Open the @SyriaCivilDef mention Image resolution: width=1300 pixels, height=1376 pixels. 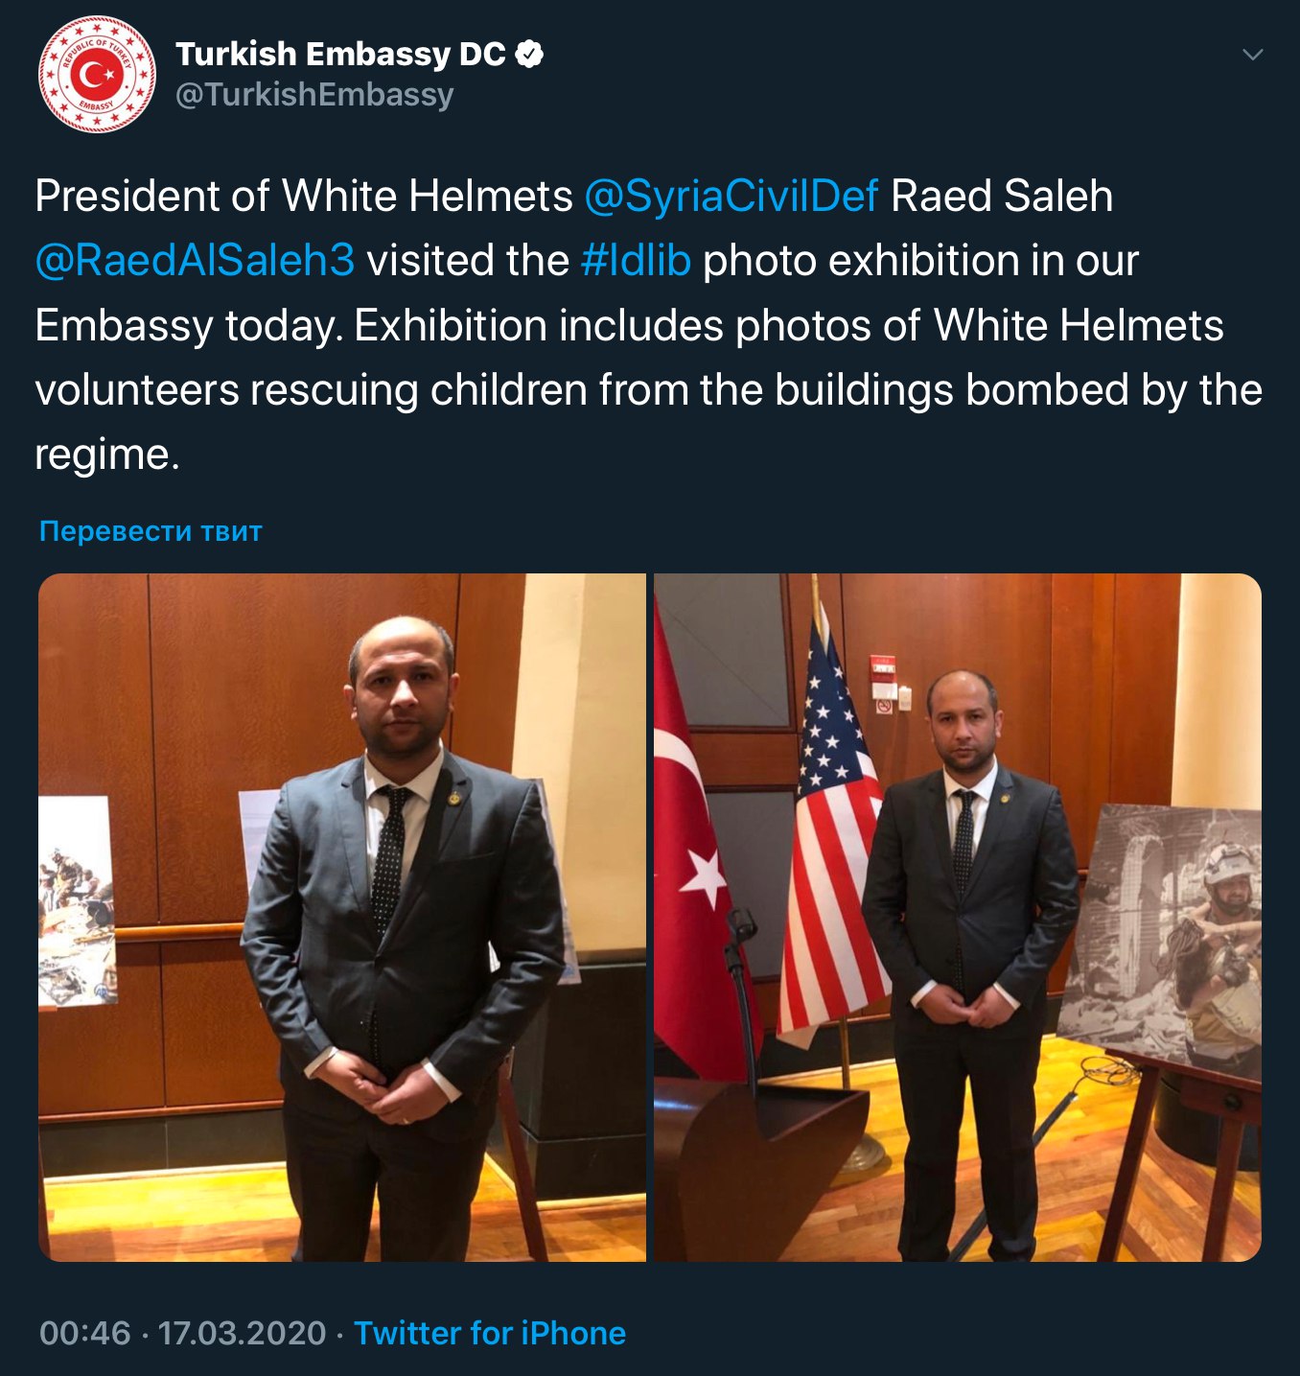pos(731,197)
